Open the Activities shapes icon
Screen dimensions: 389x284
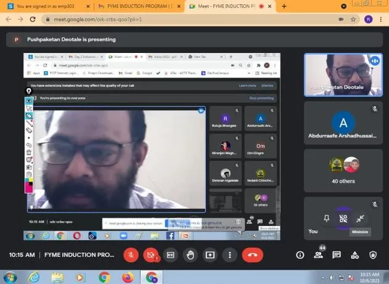point(354,255)
